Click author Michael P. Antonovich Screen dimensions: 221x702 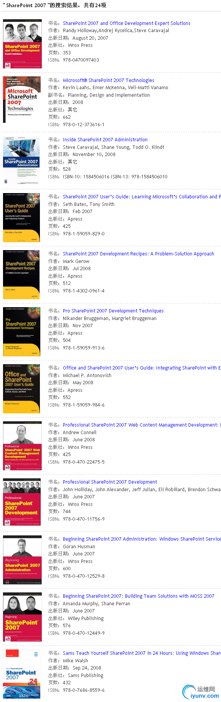click(x=87, y=375)
